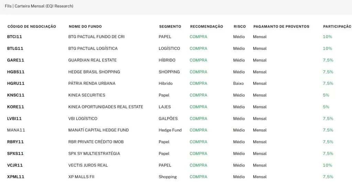Viewport: 352px width, 182px height.
Task: Click the Shopping segment in XPML11 row
Action: pyautogui.click(x=168, y=177)
